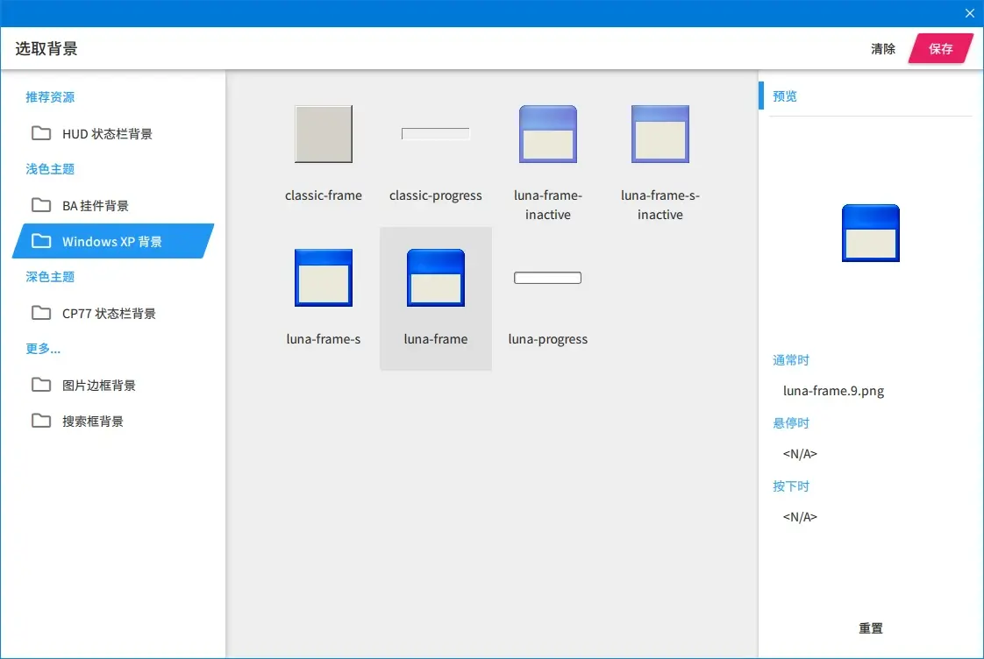Click the preview image of luna-frame
The height and width of the screenshot is (659, 984).
[x=870, y=233]
